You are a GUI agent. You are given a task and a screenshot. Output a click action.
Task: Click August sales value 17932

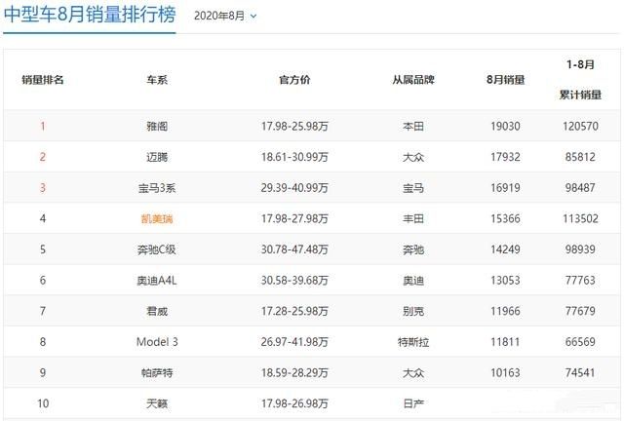click(x=505, y=157)
